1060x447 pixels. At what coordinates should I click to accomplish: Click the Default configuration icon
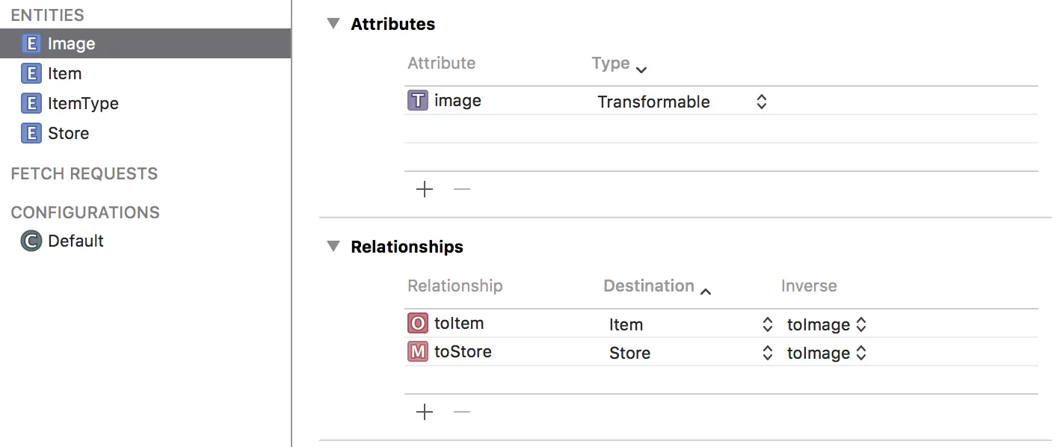31,241
